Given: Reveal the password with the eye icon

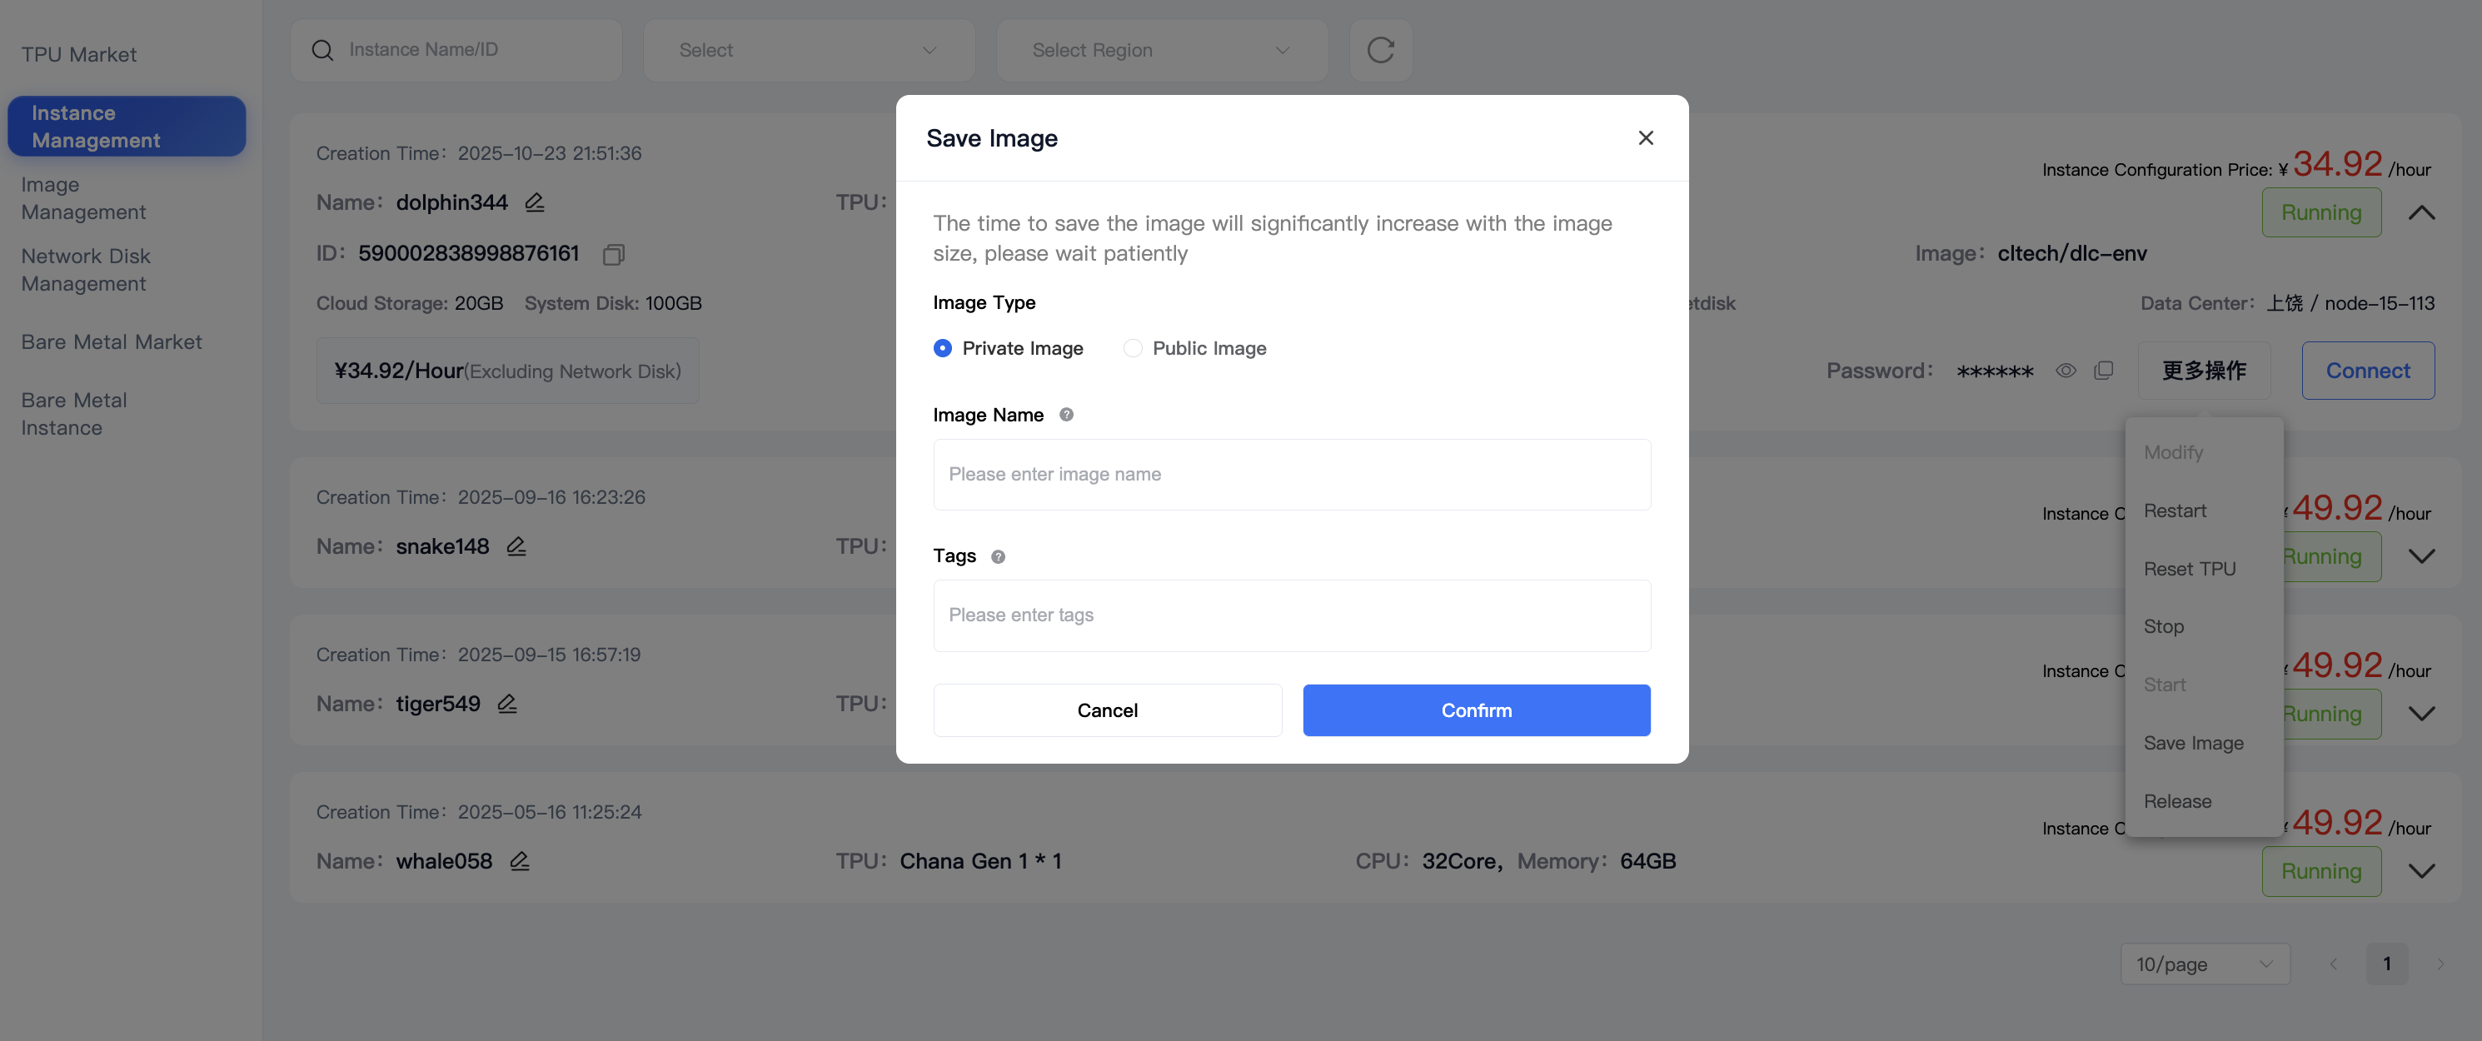Looking at the screenshot, I should click(2065, 371).
